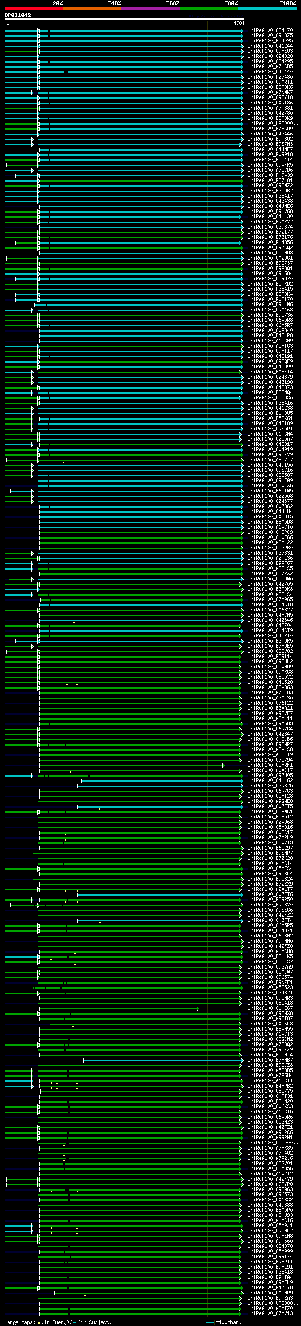Click the purple ~60% identity legend segment

151,8
